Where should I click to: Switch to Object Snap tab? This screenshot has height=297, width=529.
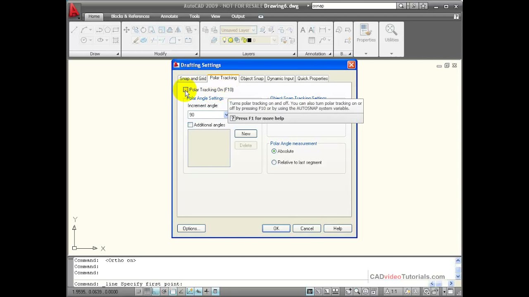click(x=252, y=78)
